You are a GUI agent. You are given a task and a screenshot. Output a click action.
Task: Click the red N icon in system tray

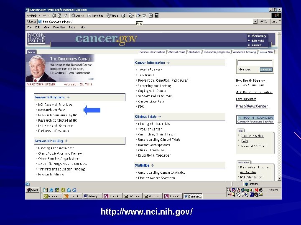(x=256, y=190)
